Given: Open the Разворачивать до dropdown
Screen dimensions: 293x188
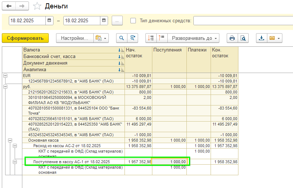Looking at the screenshot, I should tap(193, 38).
